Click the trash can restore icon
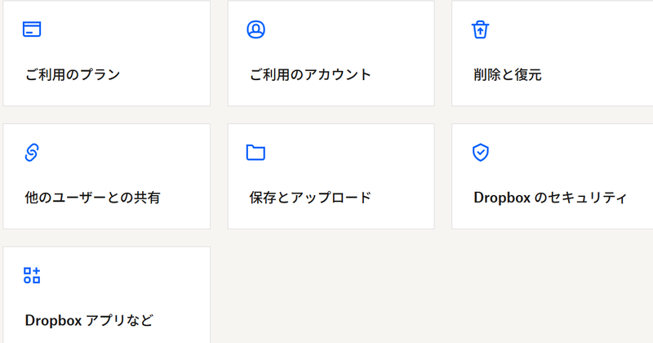Image resolution: width=653 pixels, height=343 pixels. pyautogui.click(x=480, y=29)
